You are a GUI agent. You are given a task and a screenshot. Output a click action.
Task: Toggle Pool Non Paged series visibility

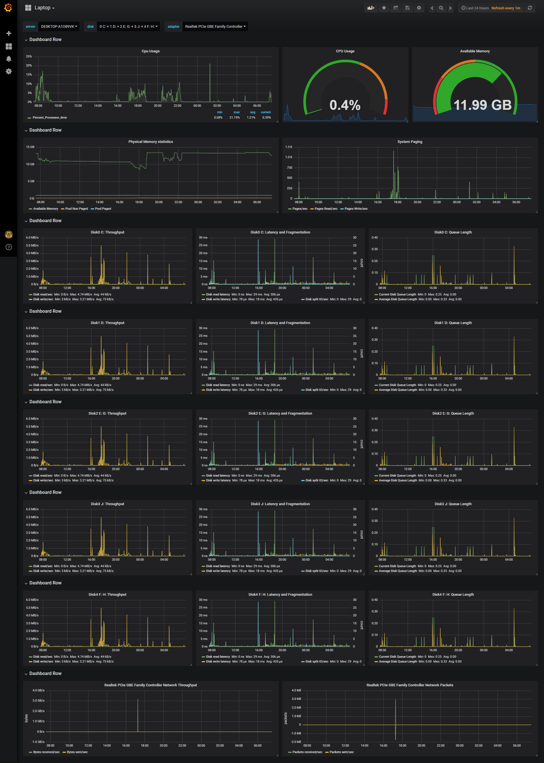pos(76,208)
